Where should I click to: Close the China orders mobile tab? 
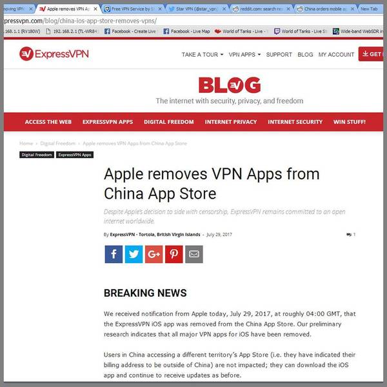352,9
